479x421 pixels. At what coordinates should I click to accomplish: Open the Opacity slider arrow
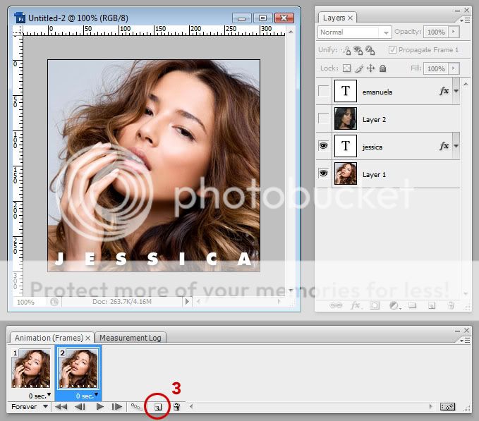[x=453, y=32]
